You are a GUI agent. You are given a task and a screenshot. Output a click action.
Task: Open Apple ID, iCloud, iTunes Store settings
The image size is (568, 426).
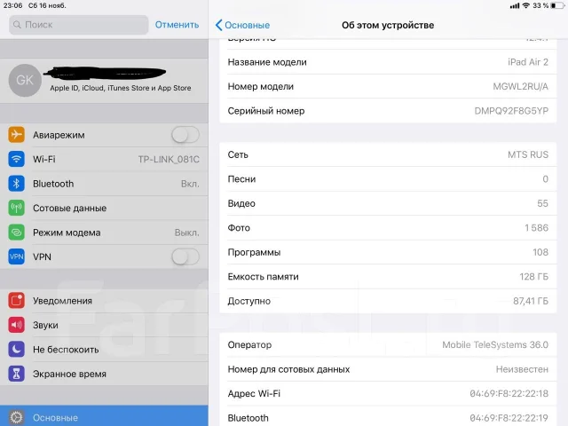pos(104,81)
